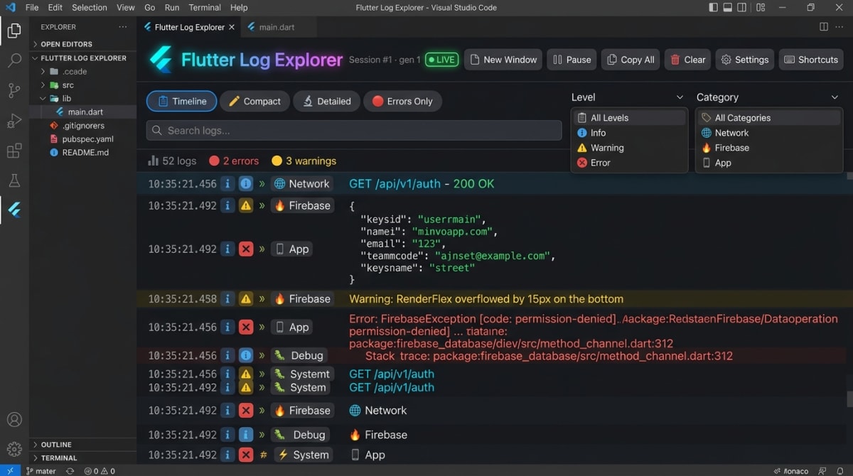Expand the src folder
Screen dimensions: 853x476
(82, 85)
